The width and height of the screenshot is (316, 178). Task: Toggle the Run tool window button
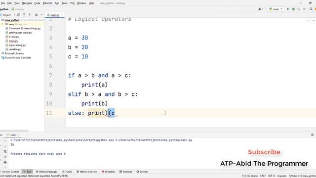click(x=27, y=172)
